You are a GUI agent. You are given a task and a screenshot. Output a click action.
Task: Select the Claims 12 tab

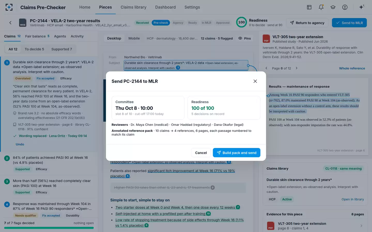[x=12, y=36]
